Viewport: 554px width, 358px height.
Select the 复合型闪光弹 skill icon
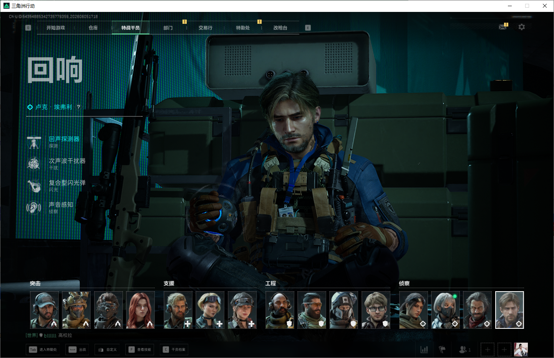click(34, 186)
